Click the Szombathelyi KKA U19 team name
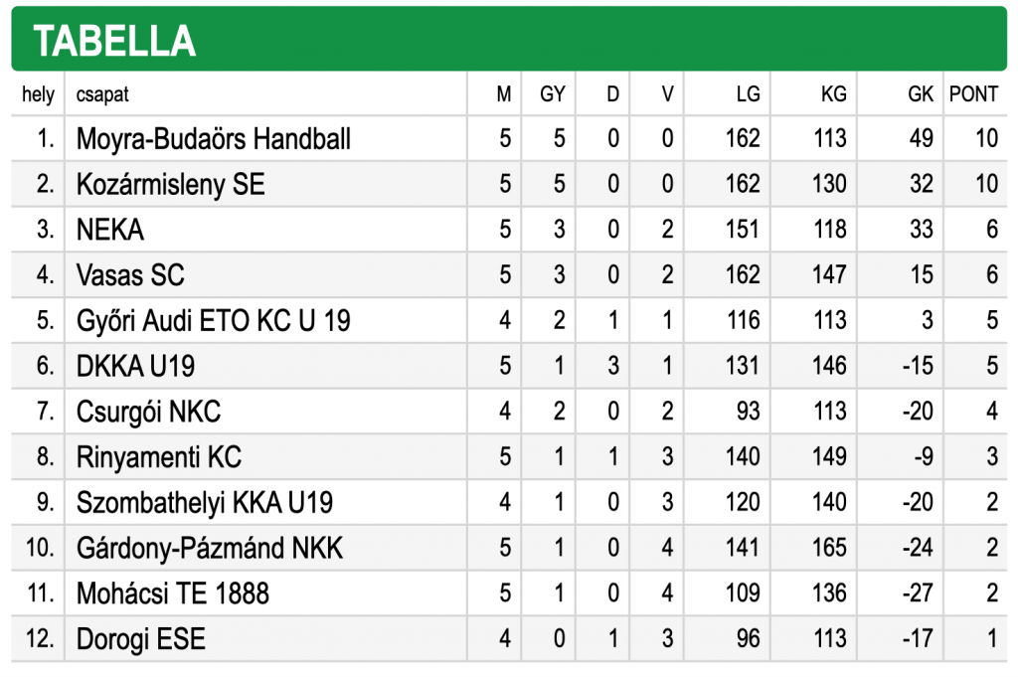 [205, 503]
